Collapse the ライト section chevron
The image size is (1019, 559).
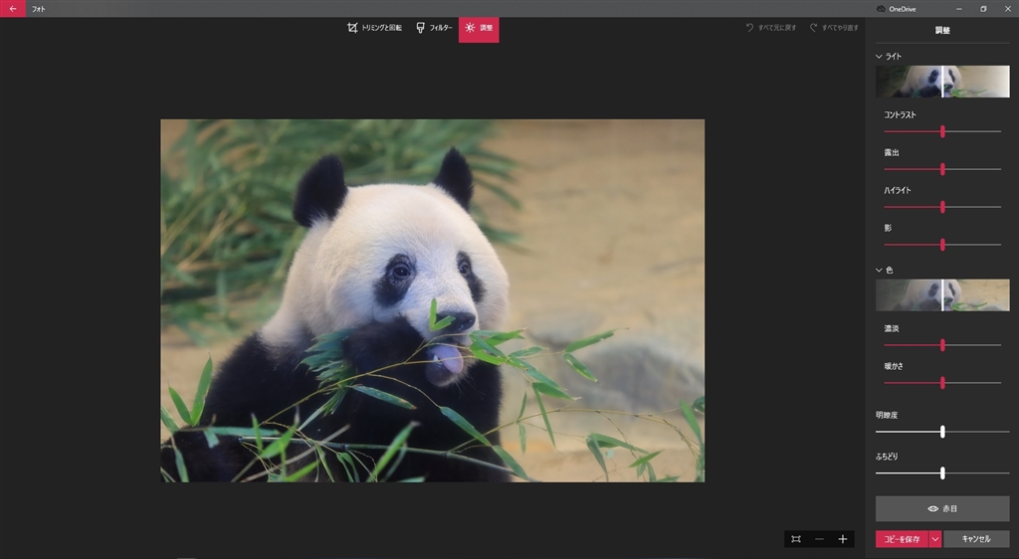(879, 57)
